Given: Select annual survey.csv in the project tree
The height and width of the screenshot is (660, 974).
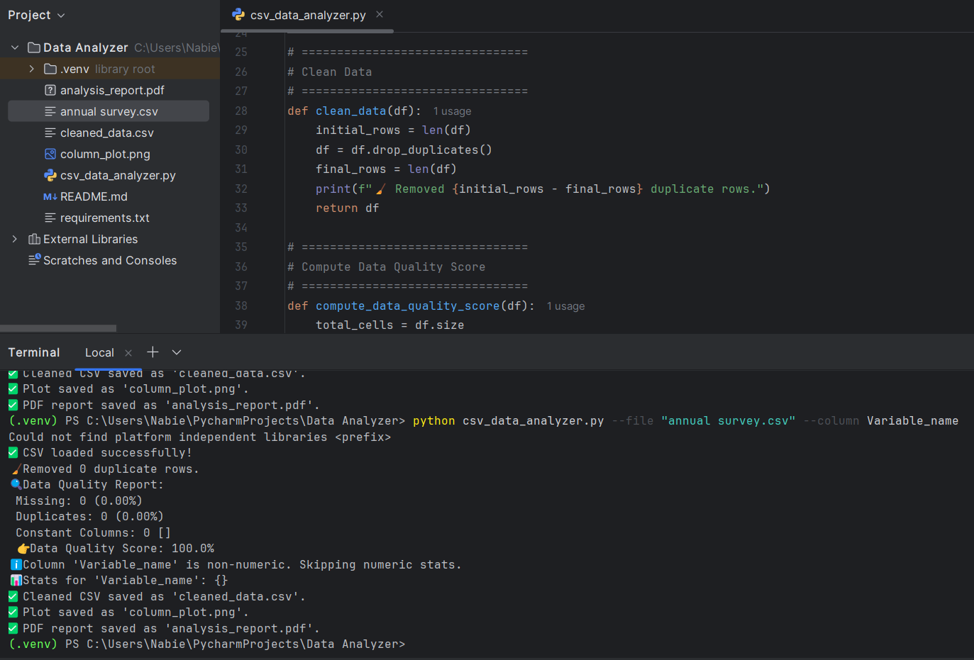Looking at the screenshot, I should pyautogui.click(x=109, y=111).
